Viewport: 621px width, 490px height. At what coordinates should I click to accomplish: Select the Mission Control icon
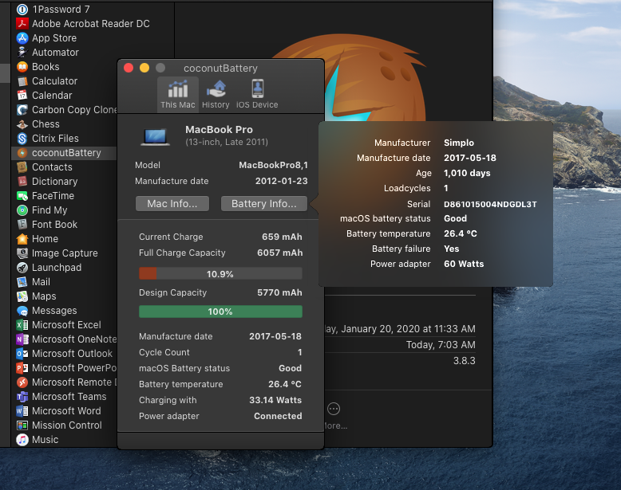(22, 425)
